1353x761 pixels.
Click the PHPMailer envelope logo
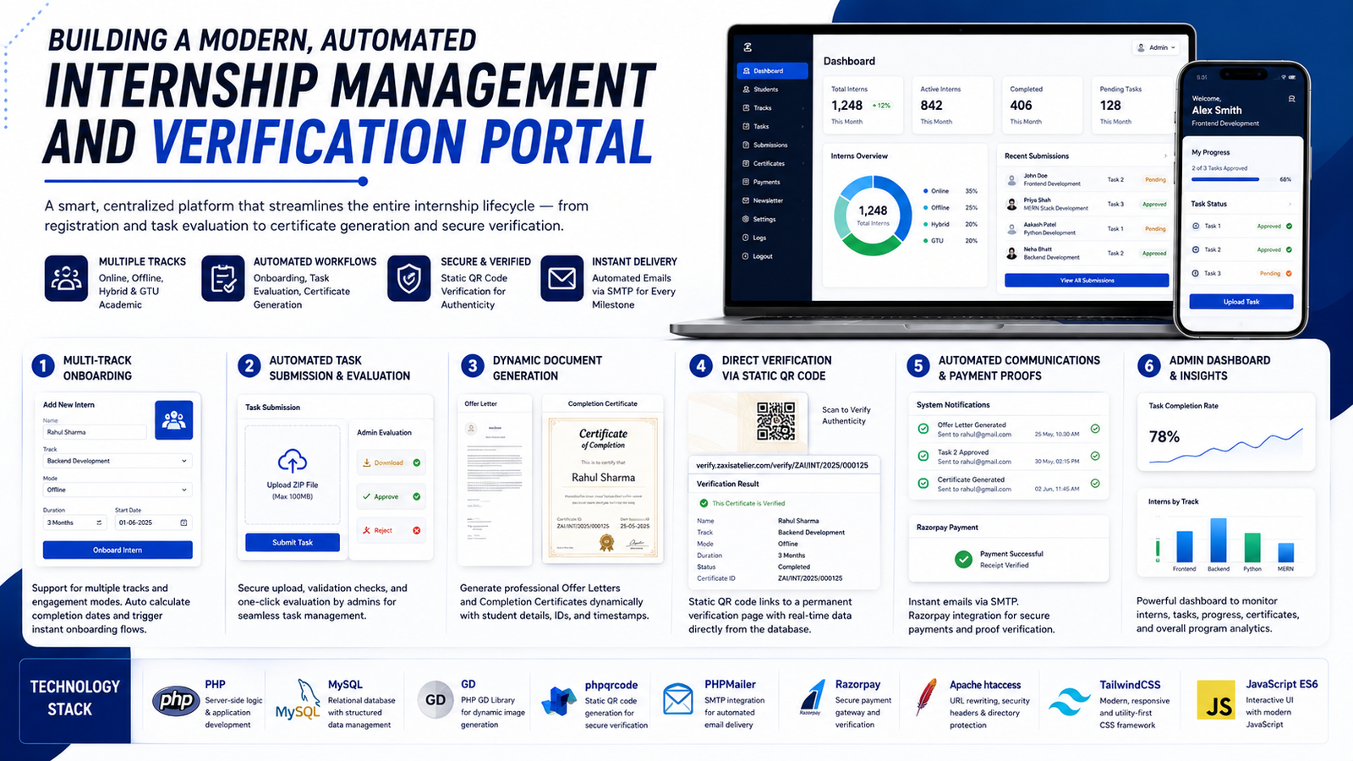(x=678, y=700)
